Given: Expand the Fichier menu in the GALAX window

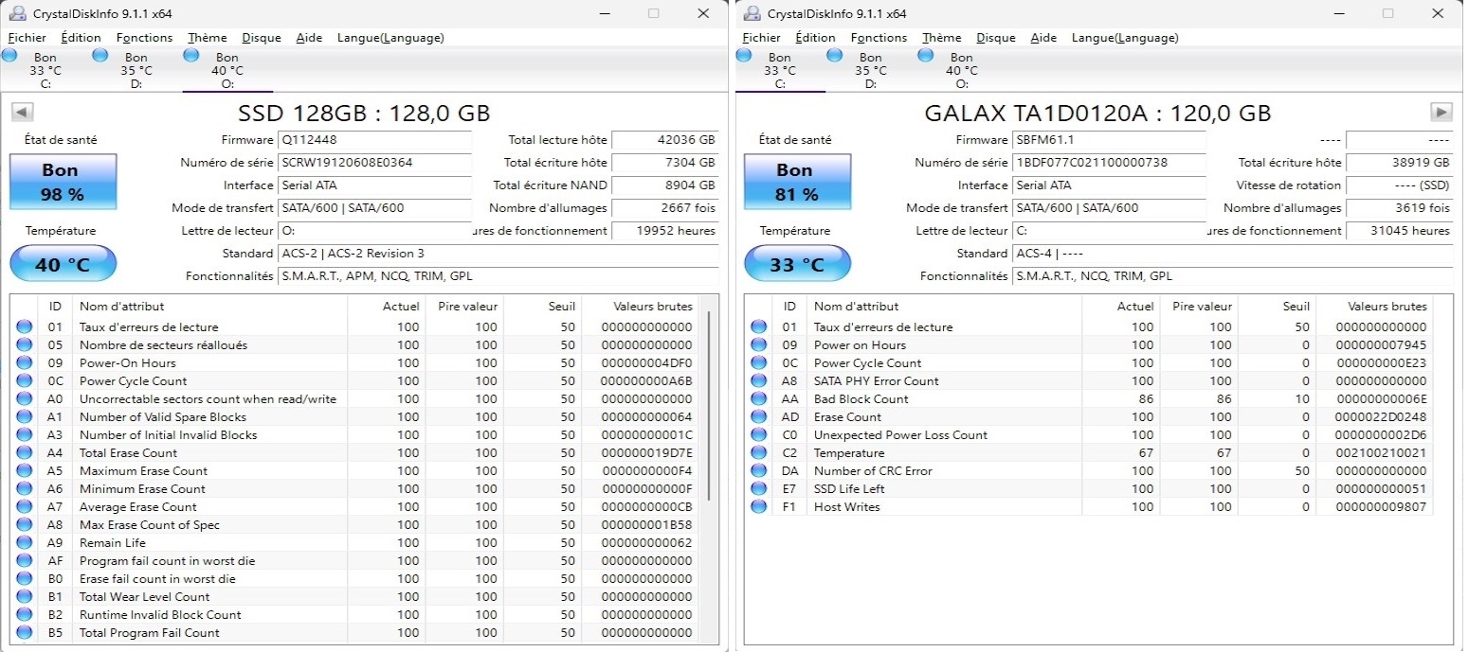Looking at the screenshot, I should click(x=761, y=38).
